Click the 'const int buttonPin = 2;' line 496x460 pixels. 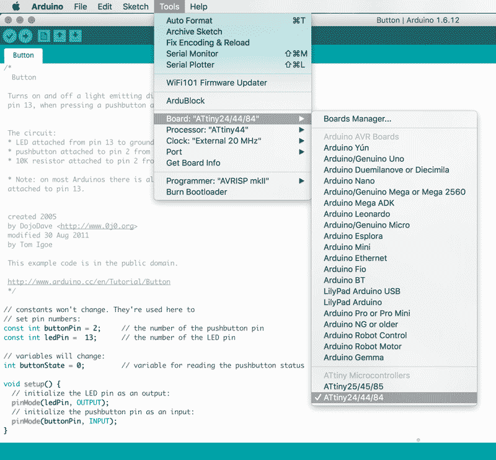click(52, 329)
